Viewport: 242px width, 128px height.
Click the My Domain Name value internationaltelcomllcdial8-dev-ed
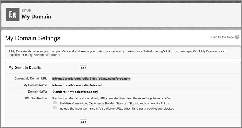(x=77, y=85)
